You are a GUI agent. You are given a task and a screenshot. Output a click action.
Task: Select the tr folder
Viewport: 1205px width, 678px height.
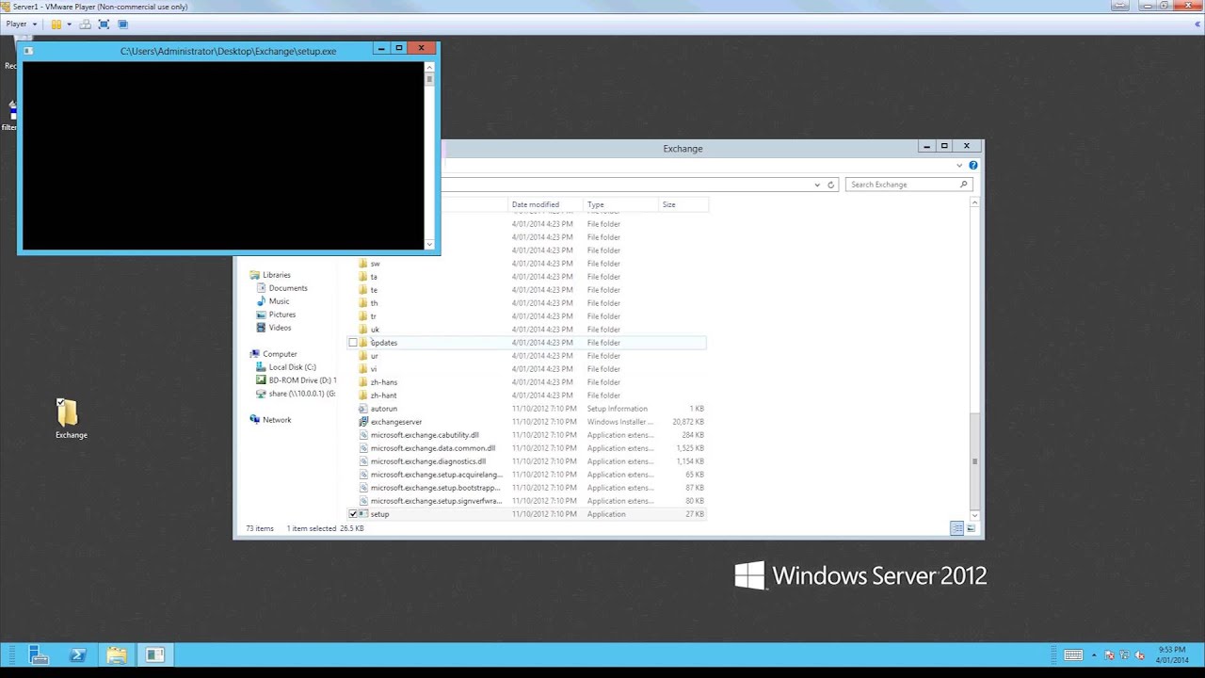pyautogui.click(x=374, y=316)
